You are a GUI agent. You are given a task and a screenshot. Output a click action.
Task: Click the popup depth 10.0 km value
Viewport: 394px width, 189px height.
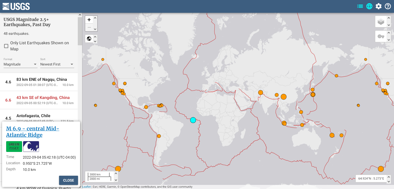click(29, 170)
